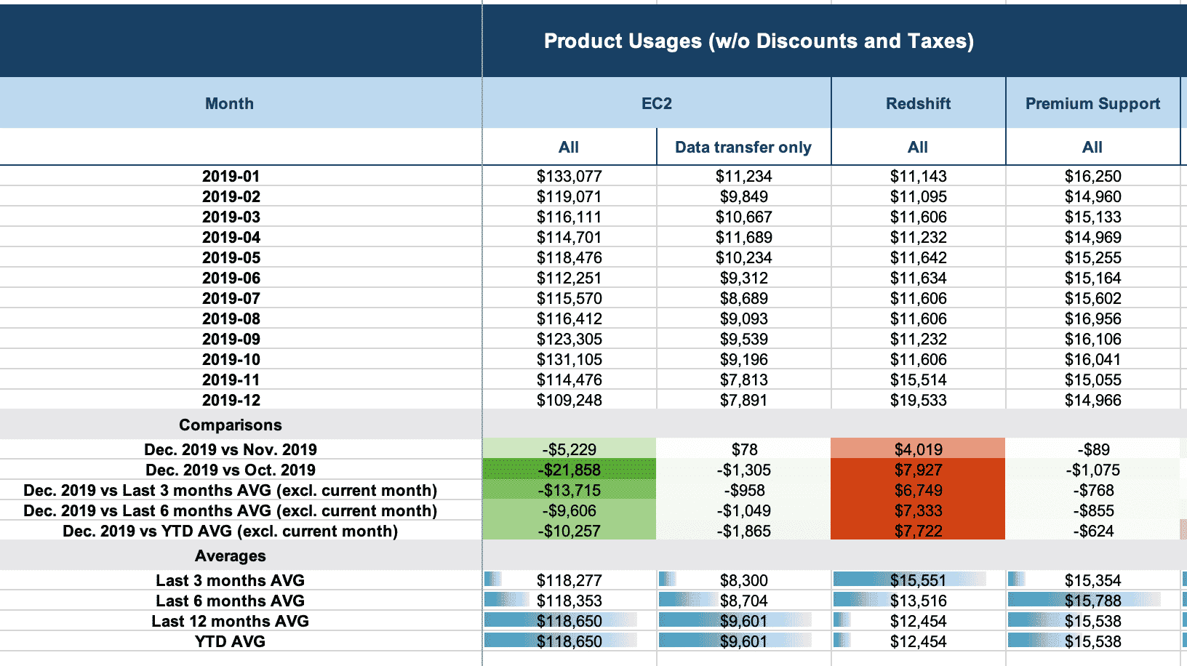Select the red $7,722 Redshift cell
The width and height of the screenshot is (1187, 666).
[919, 531]
